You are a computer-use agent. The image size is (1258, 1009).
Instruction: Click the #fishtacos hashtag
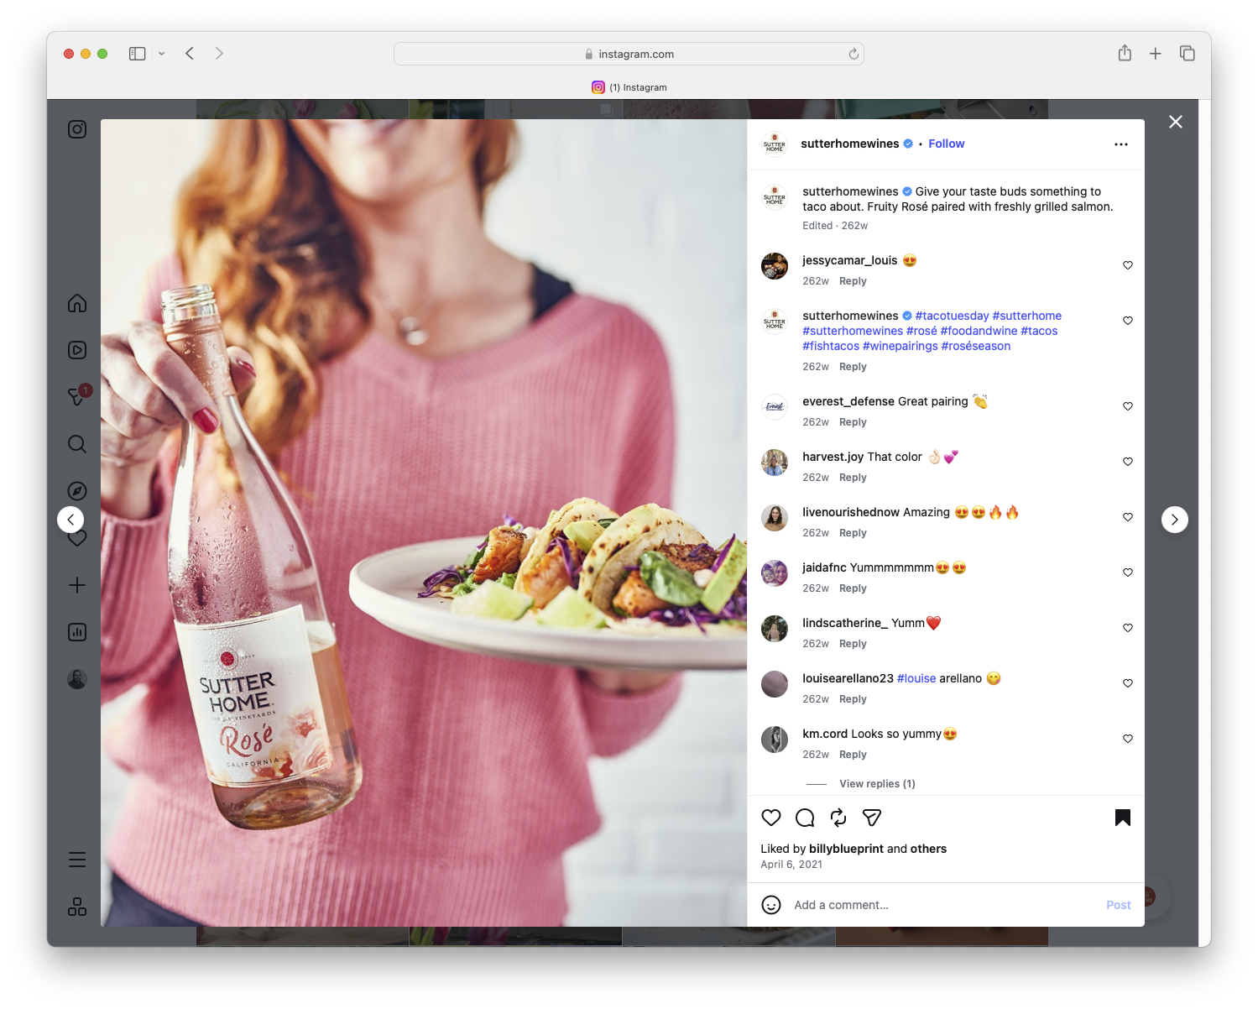click(x=831, y=346)
